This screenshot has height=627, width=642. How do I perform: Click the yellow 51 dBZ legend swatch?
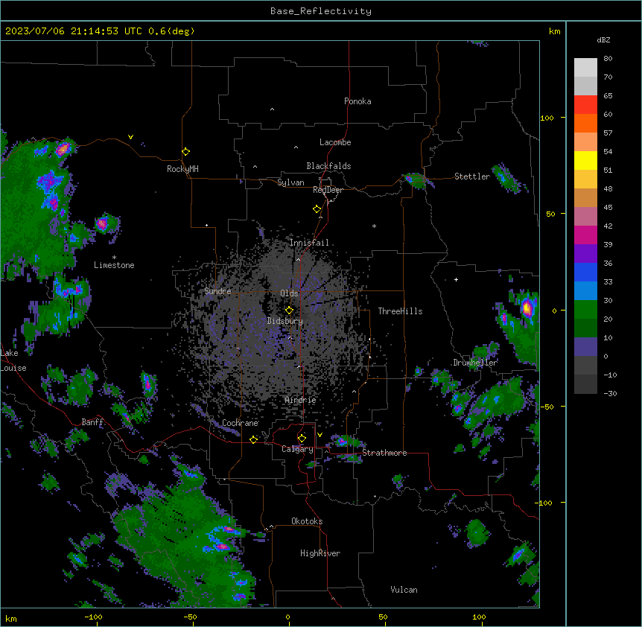(x=585, y=160)
